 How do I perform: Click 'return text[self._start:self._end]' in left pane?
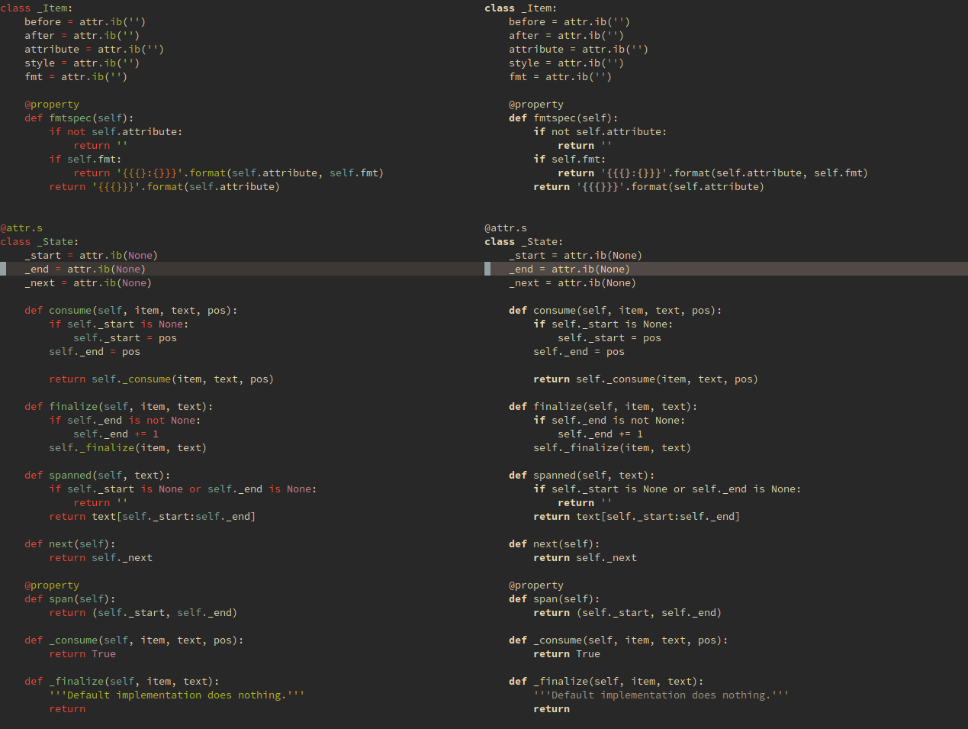[x=152, y=517]
